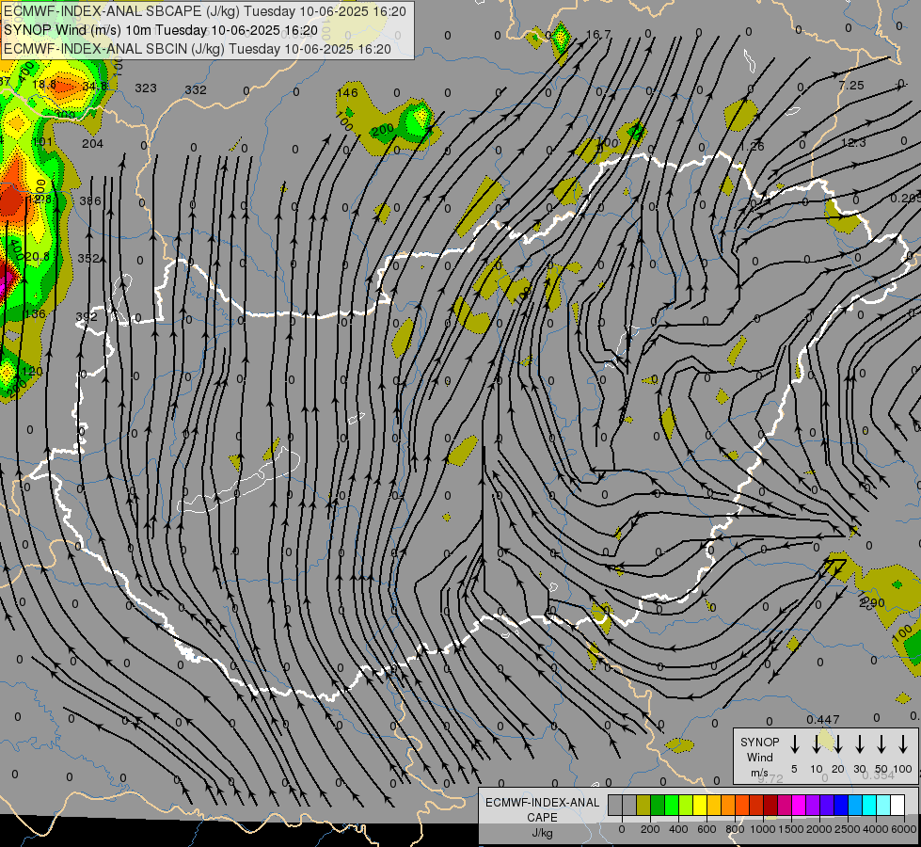Click the 4000 tick label in CAPE legend
This screenshot has height=847, width=921.
pos(875,829)
